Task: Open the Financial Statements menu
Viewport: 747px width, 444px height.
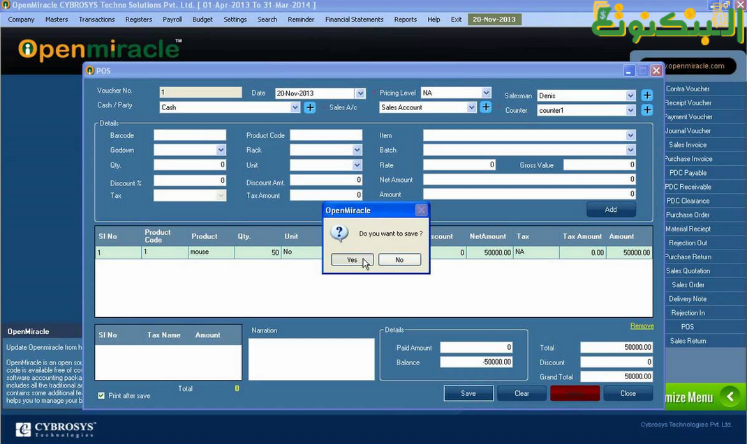Action: pyautogui.click(x=354, y=20)
